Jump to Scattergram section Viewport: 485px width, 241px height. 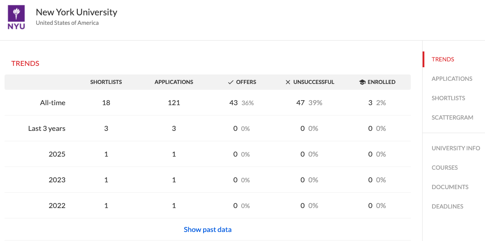(452, 117)
